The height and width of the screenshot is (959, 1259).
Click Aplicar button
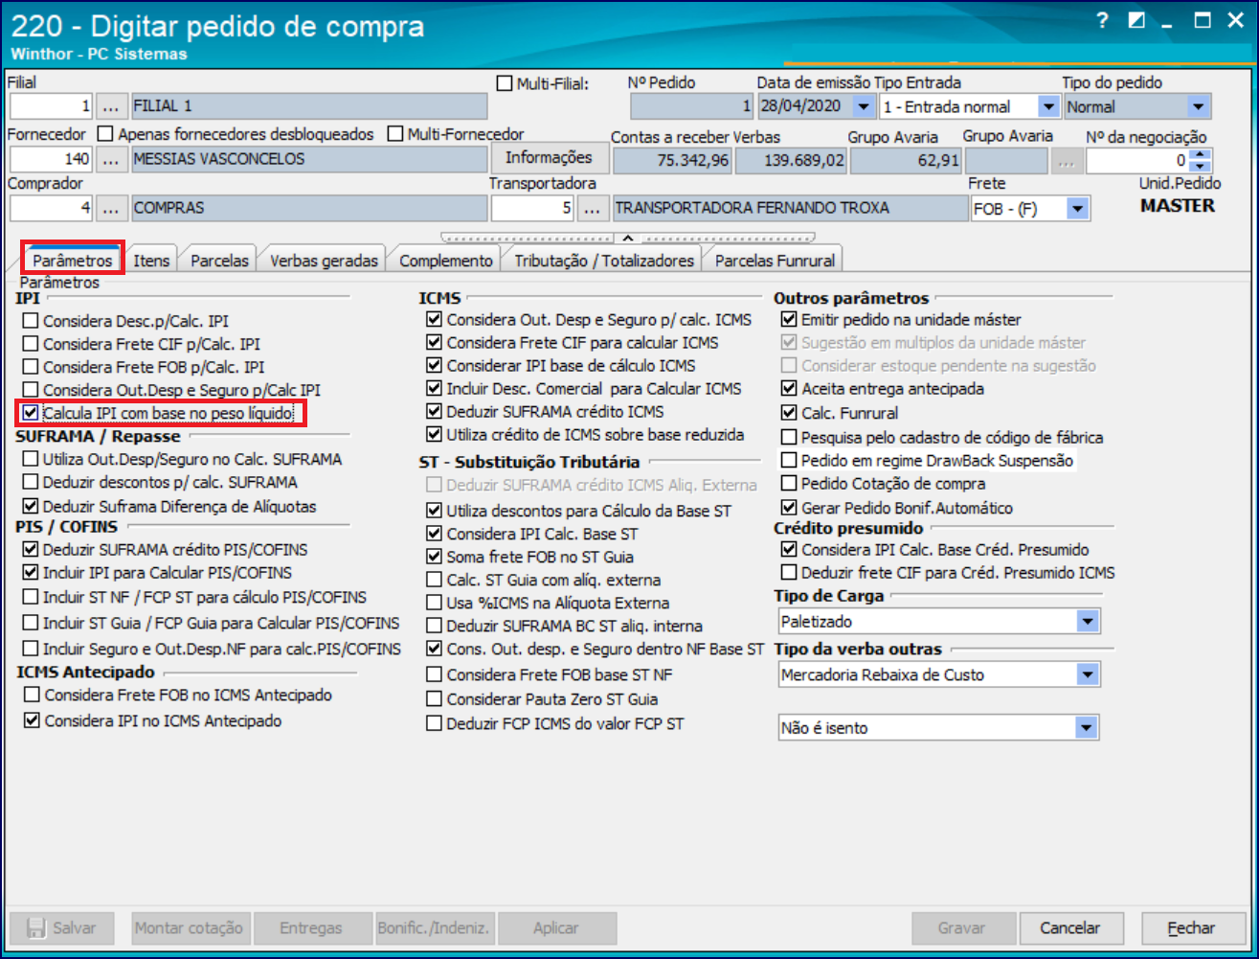[x=555, y=928]
